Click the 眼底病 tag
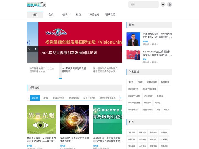The width and height of the screenshot is (199, 149). (x=167, y=110)
